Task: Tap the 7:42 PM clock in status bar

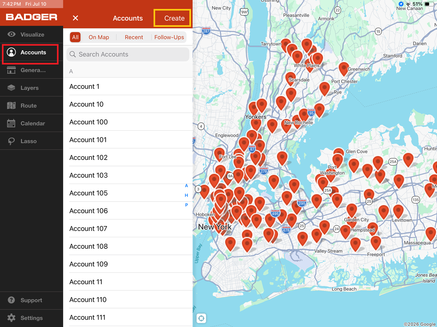Action: [x=12, y=4]
